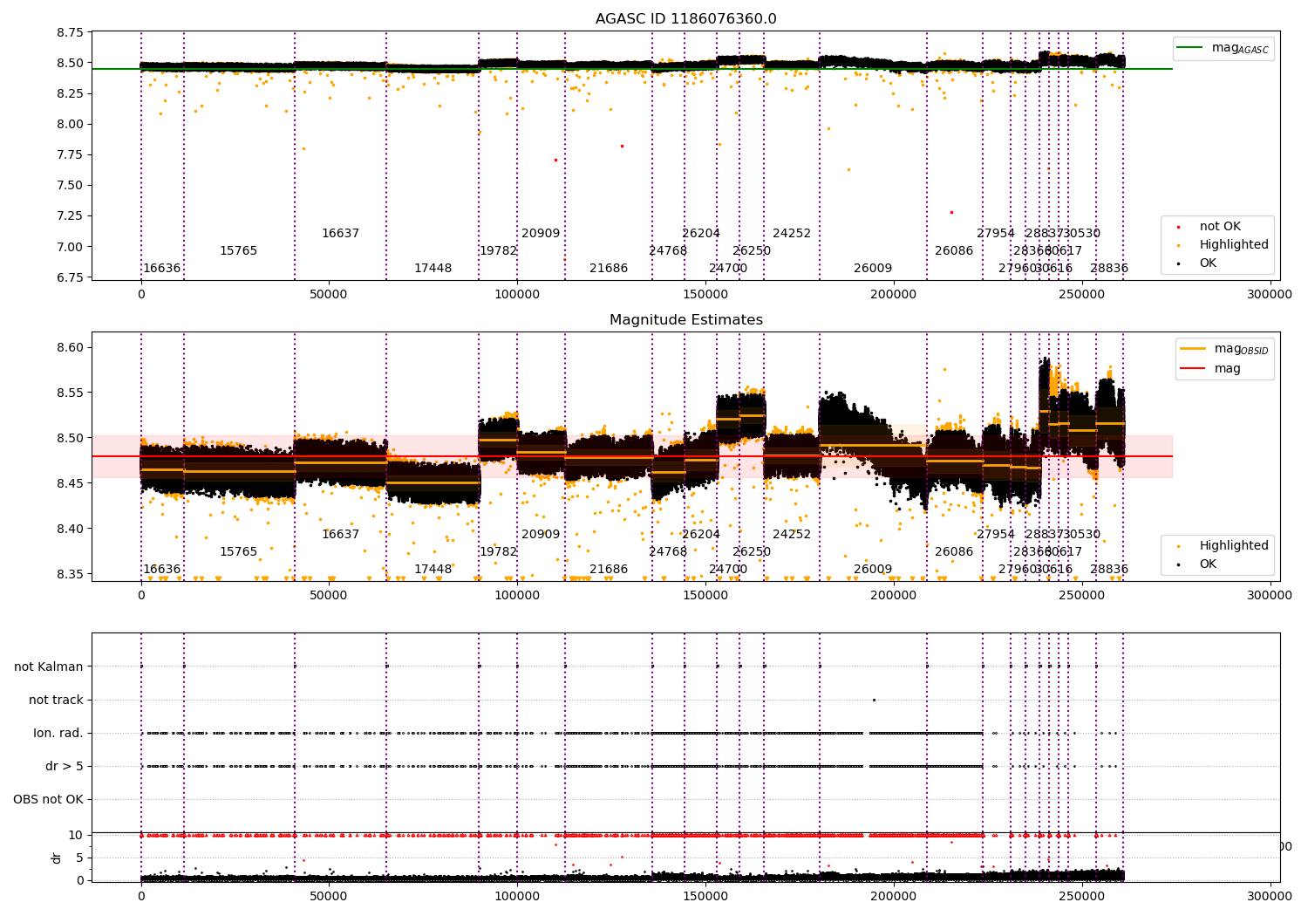Screen dimensions: 1308x916
Task: Click obsid label 20909 in top plot
Action: [x=541, y=234]
